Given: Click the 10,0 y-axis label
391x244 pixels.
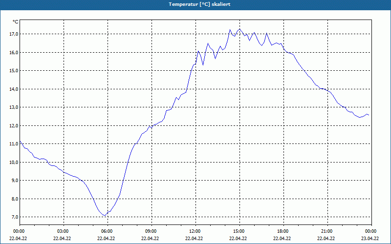Looking at the screenshot, I should click(14, 162).
